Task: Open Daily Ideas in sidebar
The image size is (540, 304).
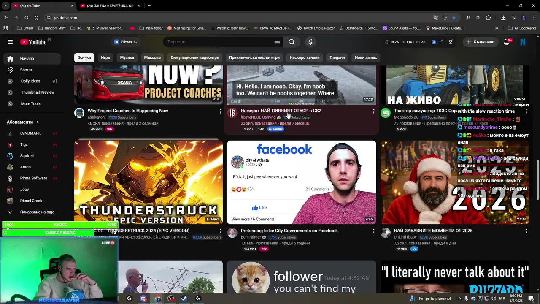Action: [x=30, y=81]
